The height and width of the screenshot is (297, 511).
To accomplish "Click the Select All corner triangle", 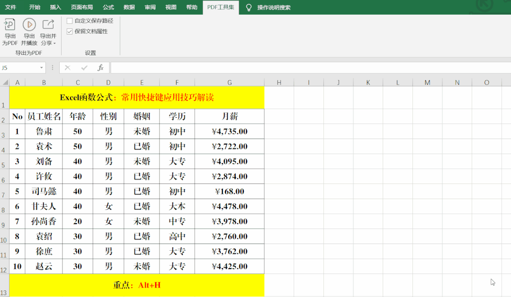I will tap(5, 82).
